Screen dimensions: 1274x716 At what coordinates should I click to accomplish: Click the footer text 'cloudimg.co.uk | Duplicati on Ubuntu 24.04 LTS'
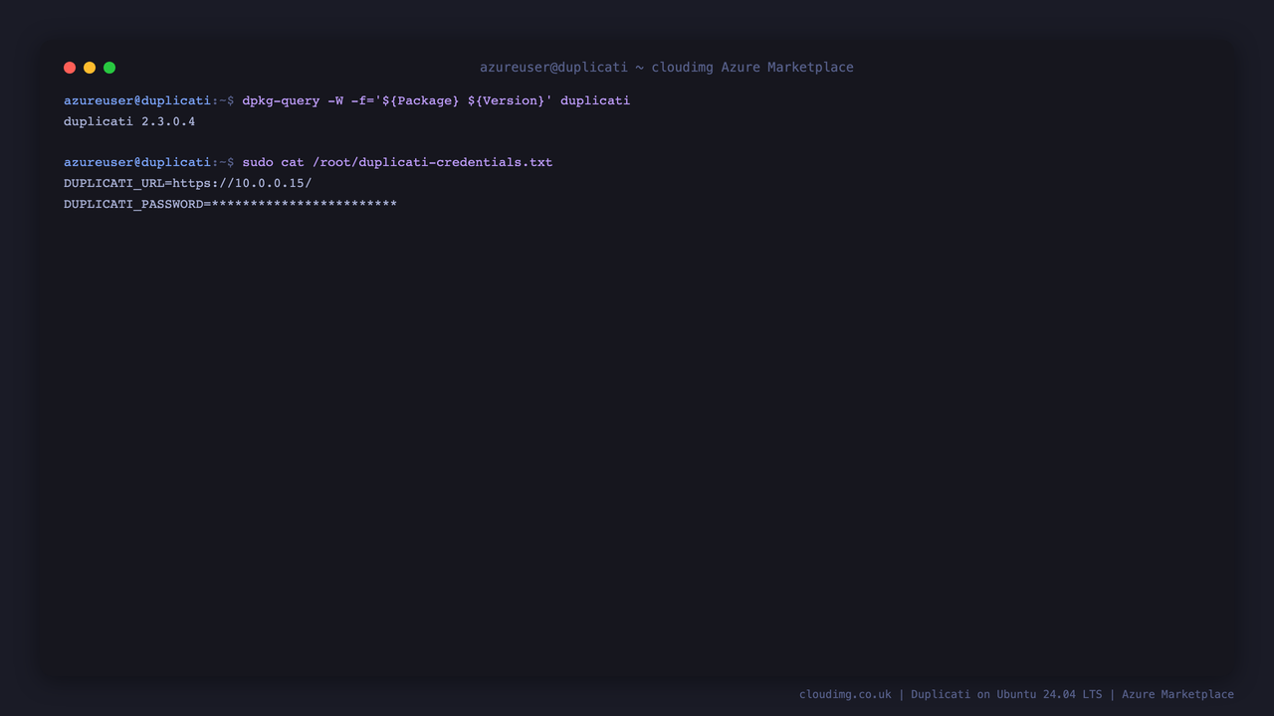pos(951,694)
